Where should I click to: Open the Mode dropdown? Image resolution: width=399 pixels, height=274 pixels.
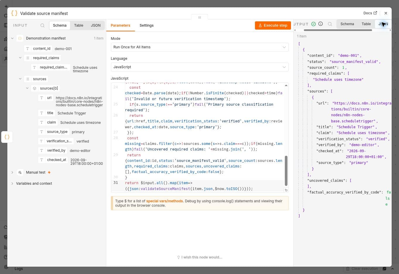click(200, 47)
